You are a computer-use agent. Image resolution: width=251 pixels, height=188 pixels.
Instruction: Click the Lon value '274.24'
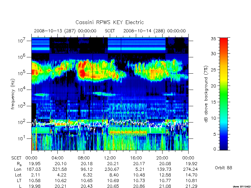coord(190,169)
